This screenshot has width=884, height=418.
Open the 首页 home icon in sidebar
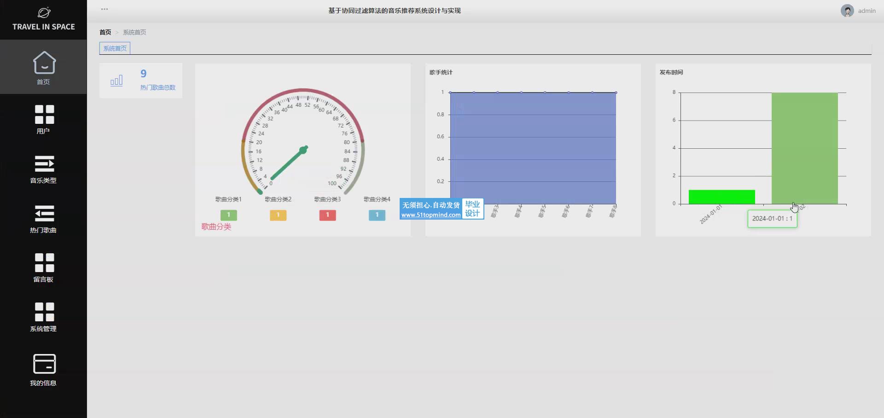[x=44, y=63]
